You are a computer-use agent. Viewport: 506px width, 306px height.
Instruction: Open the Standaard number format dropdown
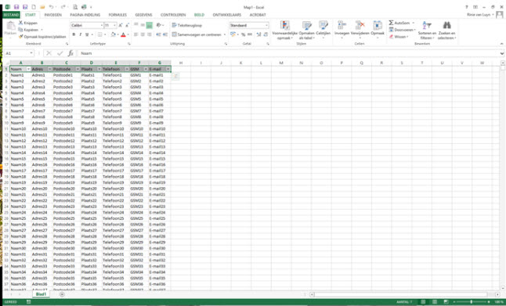[x=266, y=25]
